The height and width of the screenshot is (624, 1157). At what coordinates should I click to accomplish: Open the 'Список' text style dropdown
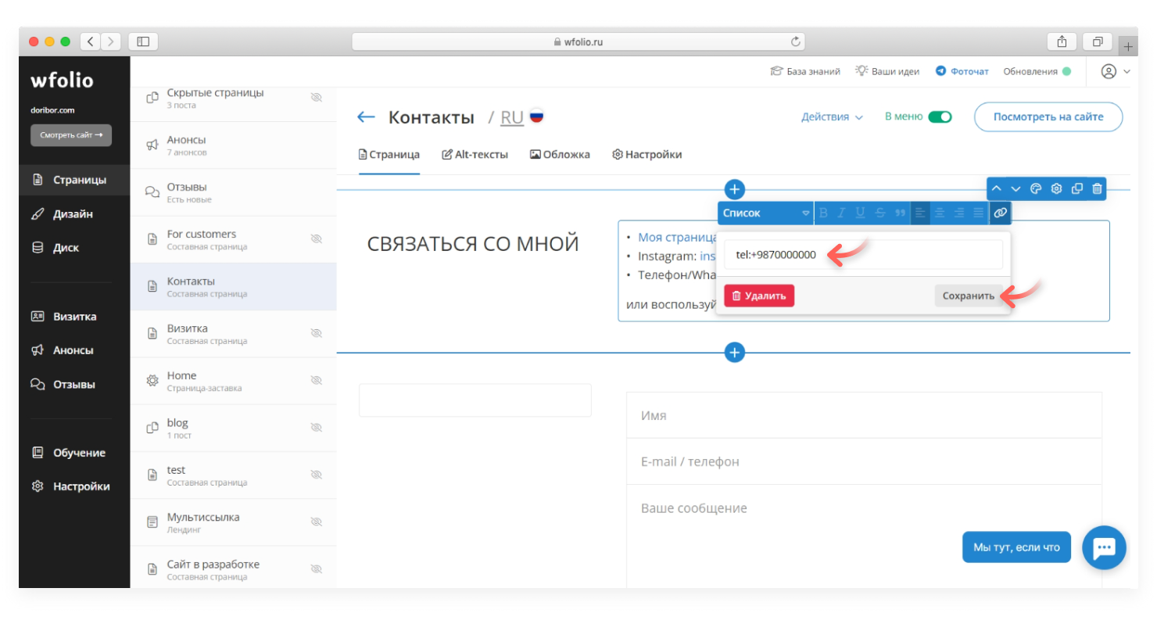pos(765,213)
